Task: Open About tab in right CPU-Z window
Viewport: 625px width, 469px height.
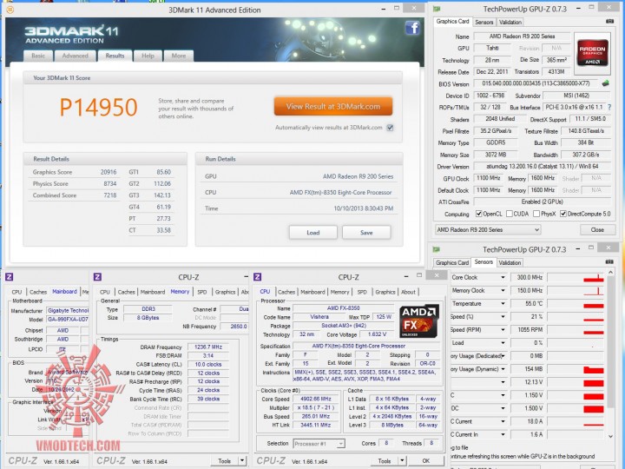Action: pos(408,292)
